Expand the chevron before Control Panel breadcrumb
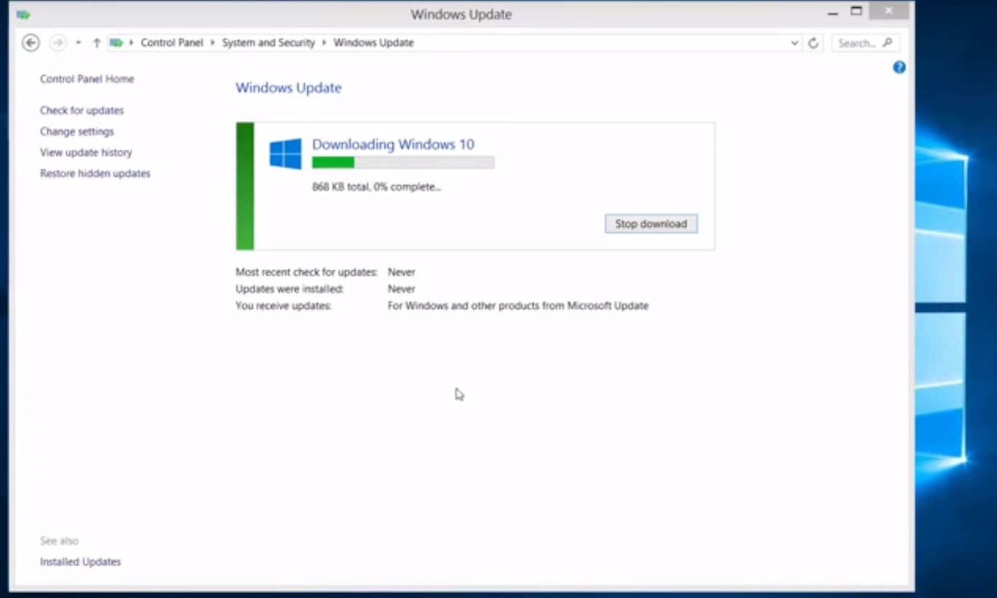 [132, 43]
